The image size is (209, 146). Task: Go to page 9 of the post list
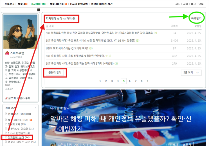(x=148, y=81)
